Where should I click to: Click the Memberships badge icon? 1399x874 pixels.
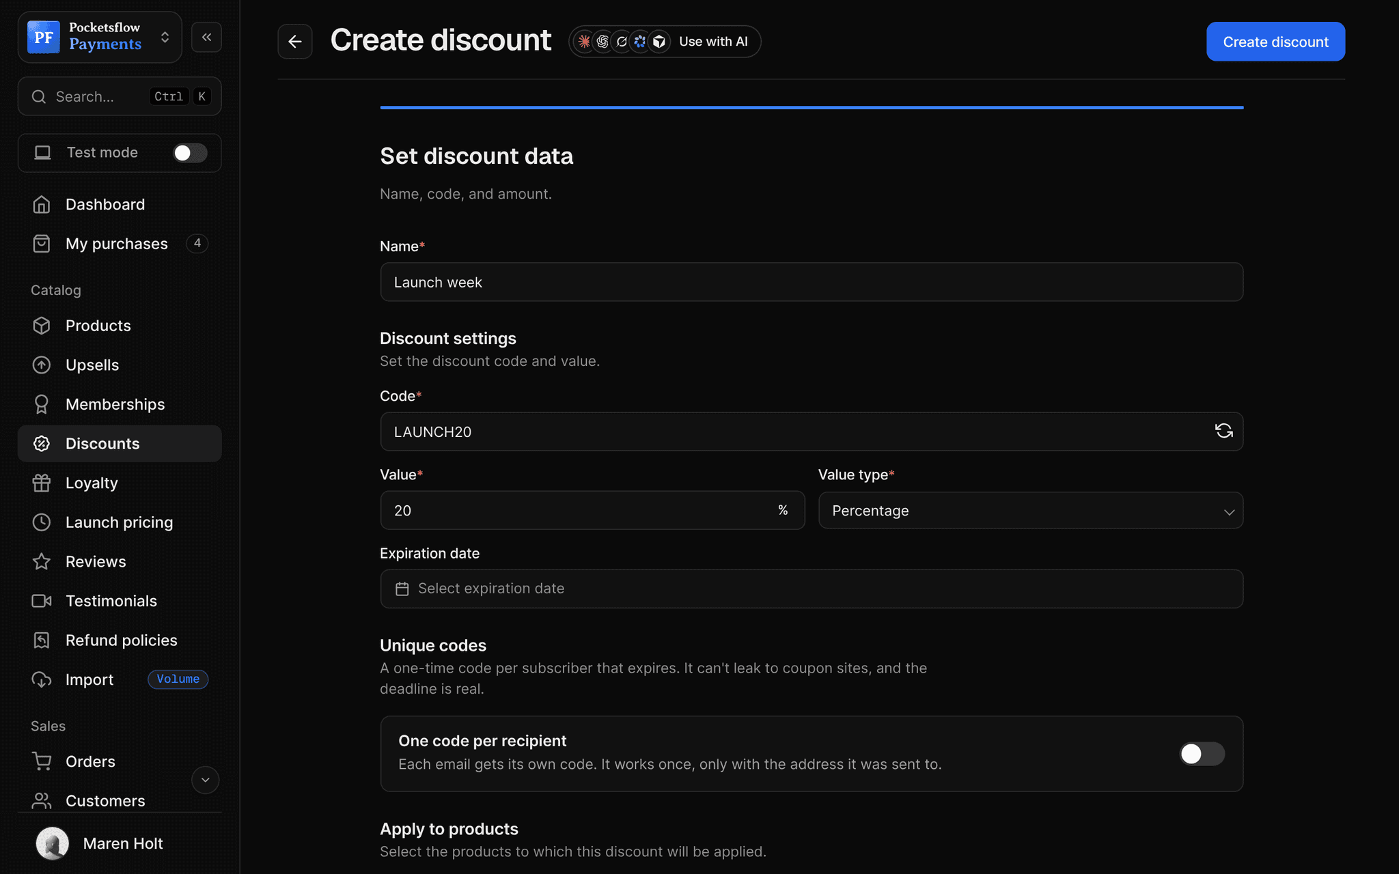pos(42,404)
